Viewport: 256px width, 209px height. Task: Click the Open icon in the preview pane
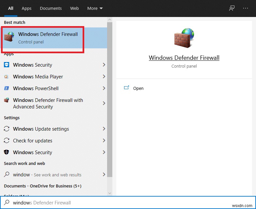click(x=126, y=88)
